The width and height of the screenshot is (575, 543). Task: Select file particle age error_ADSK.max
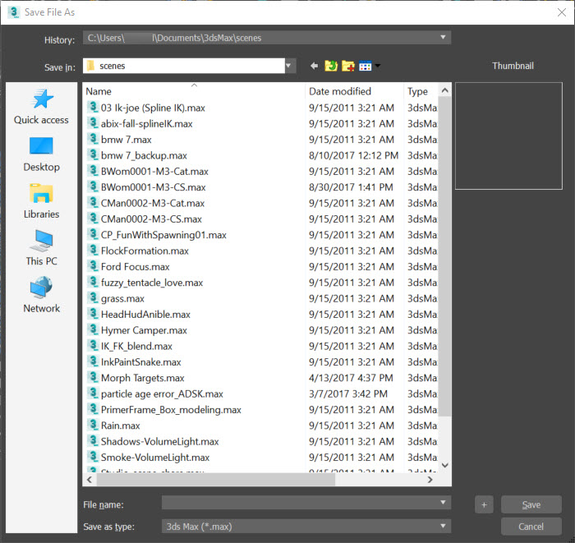162,393
